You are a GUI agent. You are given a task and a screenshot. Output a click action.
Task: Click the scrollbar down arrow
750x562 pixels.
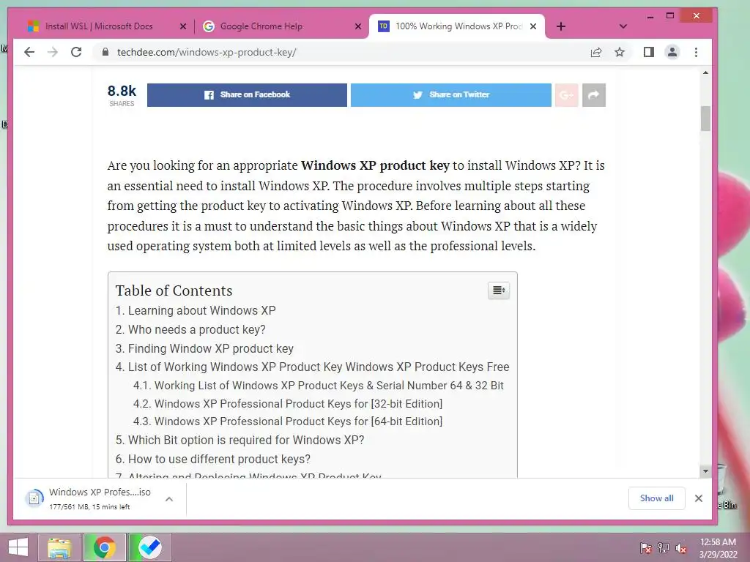pyautogui.click(x=705, y=471)
